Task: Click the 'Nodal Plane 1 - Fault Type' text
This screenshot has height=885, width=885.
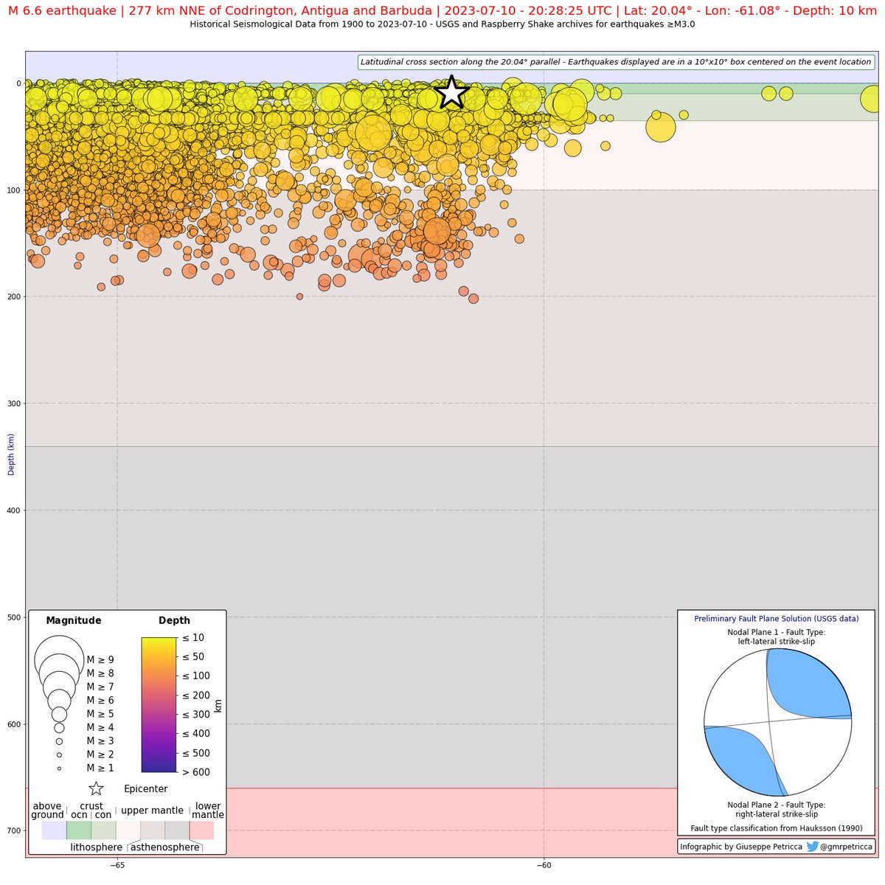Action: pyautogui.click(x=777, y=632)
